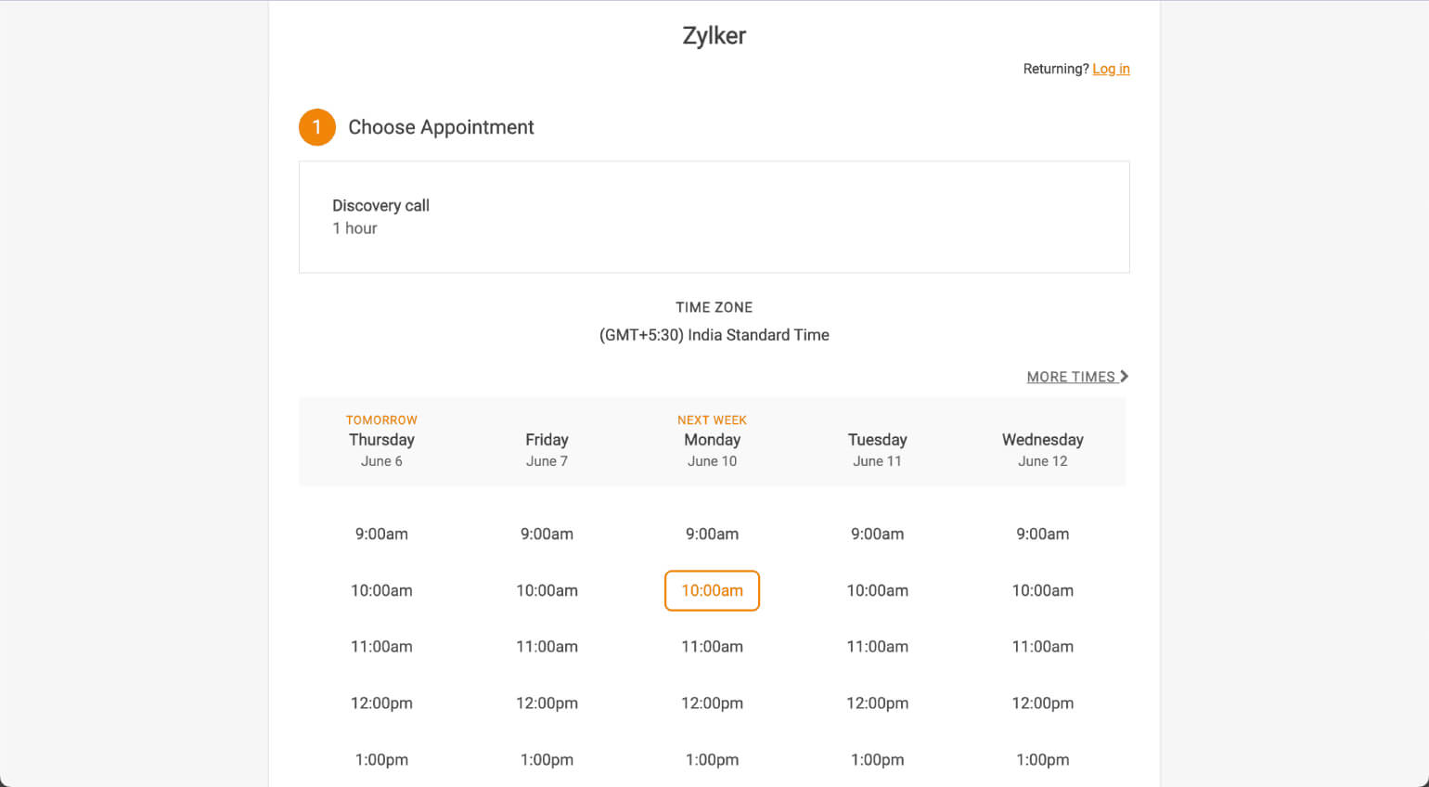Select 12:00pm on Wednesday June 12

pos(1042,703)
